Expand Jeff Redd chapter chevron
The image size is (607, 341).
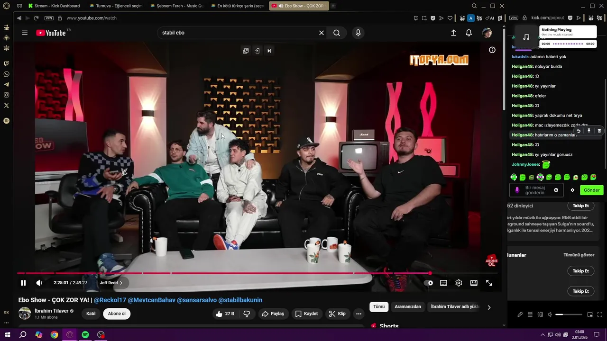(x=121, y=283)
